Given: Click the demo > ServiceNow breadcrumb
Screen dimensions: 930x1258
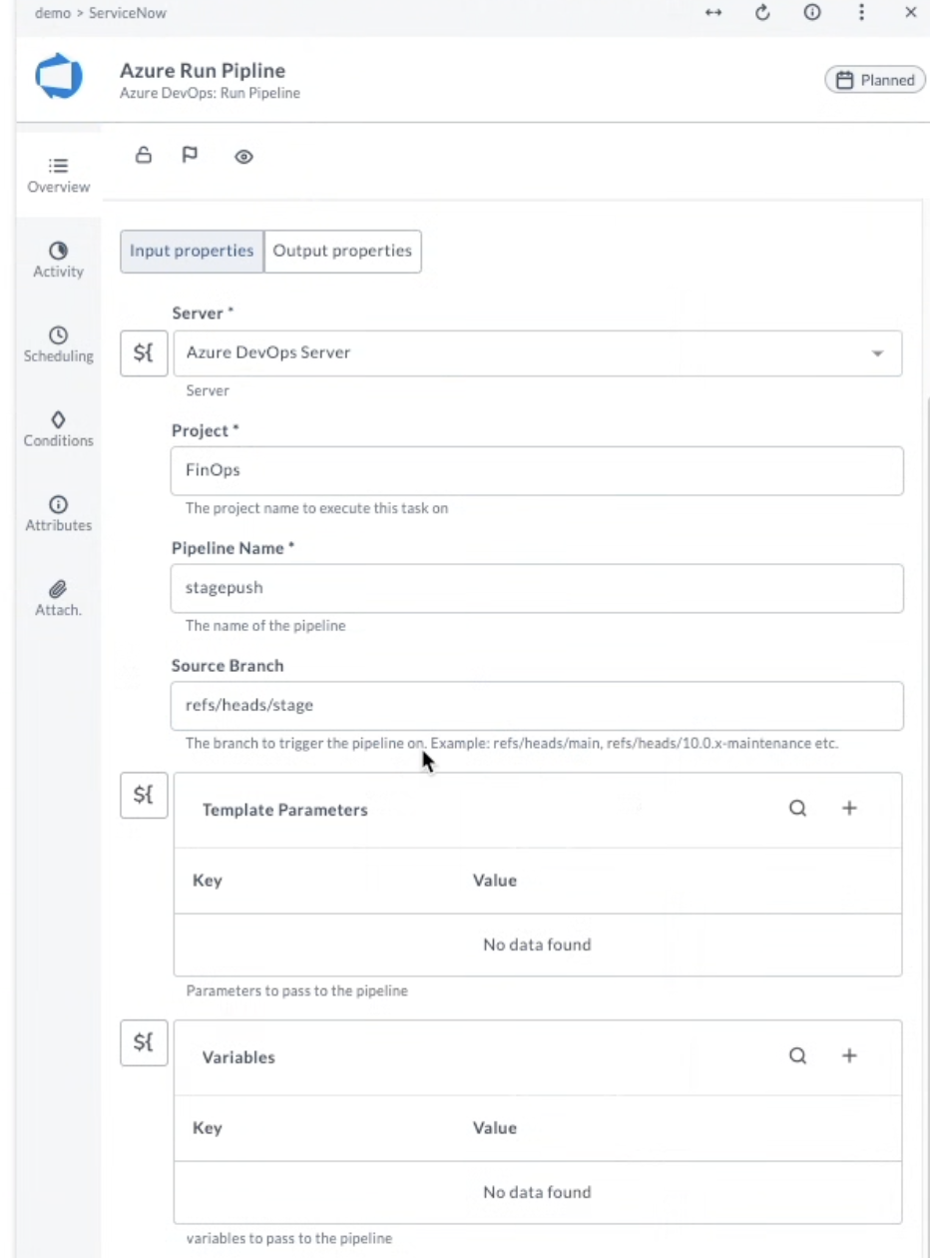Looking at the screenshot, I should 101,13.
